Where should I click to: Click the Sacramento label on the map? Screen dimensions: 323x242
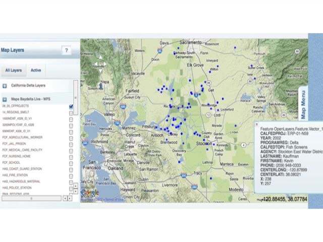pos(190,42)
